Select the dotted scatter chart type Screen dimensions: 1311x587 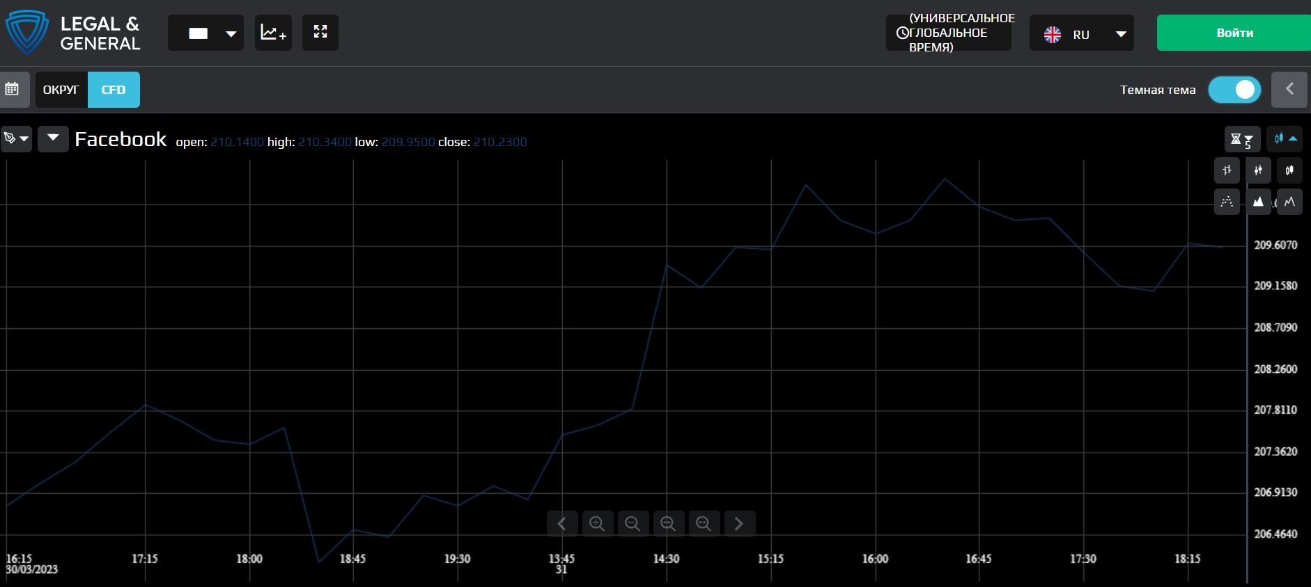tap(1227, 202)
